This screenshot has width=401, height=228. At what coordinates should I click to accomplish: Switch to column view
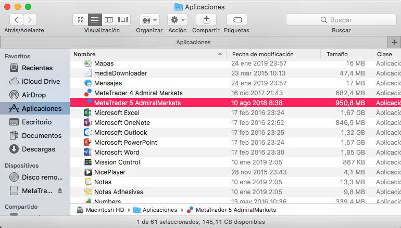tap(109, 20)
